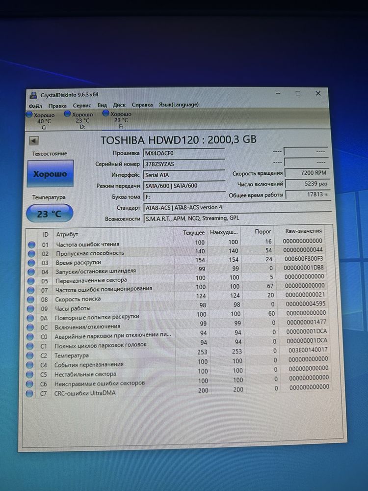The height and width of the screenshot is (491, 368).
Task: Click status icon of attribute 0A
Action: tap(30, 318)
